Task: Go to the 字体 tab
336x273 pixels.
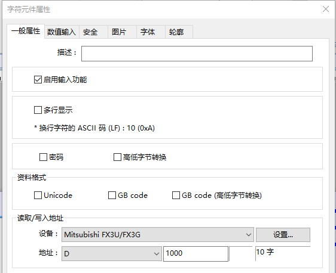Action: [x=151, y=32]
